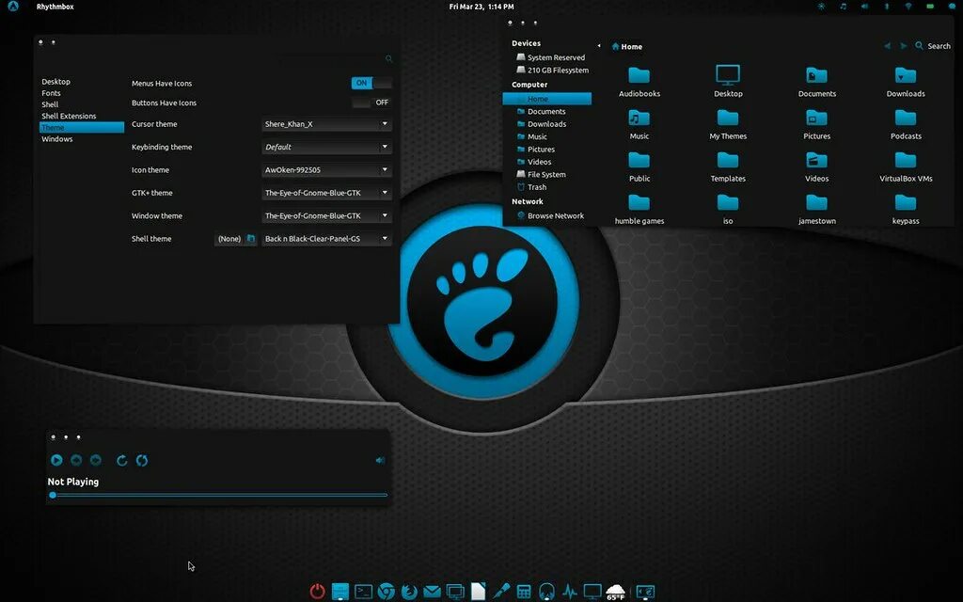Open the Wi-Fi network indicator
The height and width of the screenshot is (602, 963).
coord(908,7)
